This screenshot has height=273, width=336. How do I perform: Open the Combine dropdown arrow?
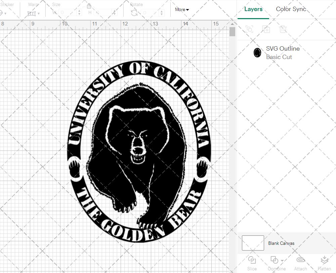(x=282, y=260)
